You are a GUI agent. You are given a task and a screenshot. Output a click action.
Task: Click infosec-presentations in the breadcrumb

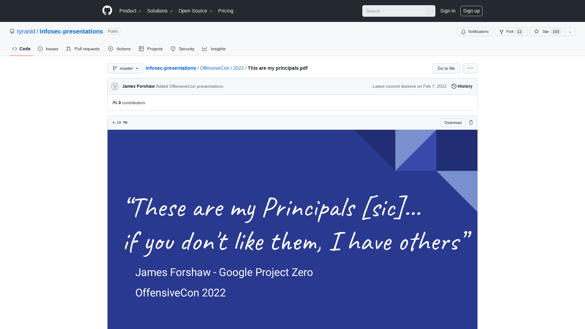pos(171,68)
